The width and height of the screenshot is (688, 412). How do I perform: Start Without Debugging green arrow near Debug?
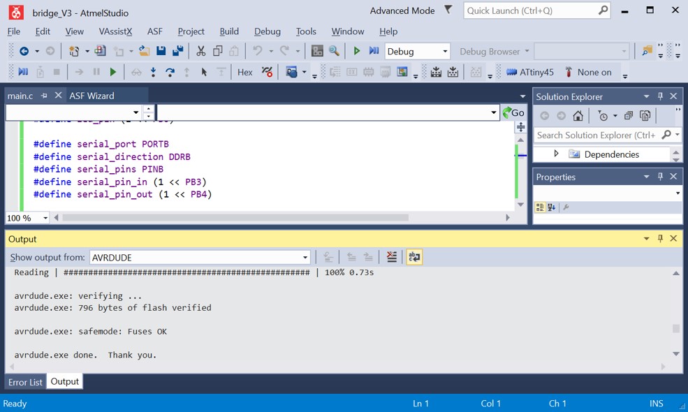tap(357, 51)
